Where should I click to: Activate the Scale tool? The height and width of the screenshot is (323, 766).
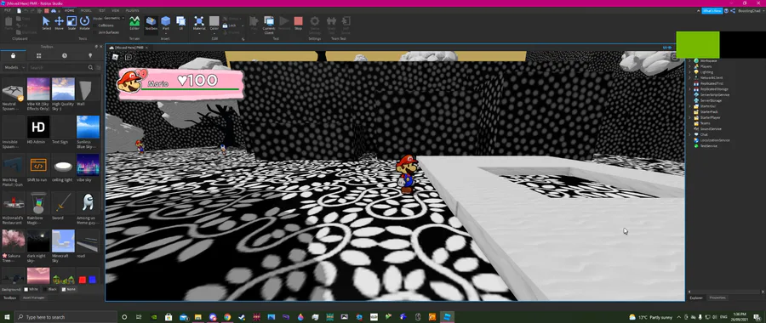click(71, 23)
